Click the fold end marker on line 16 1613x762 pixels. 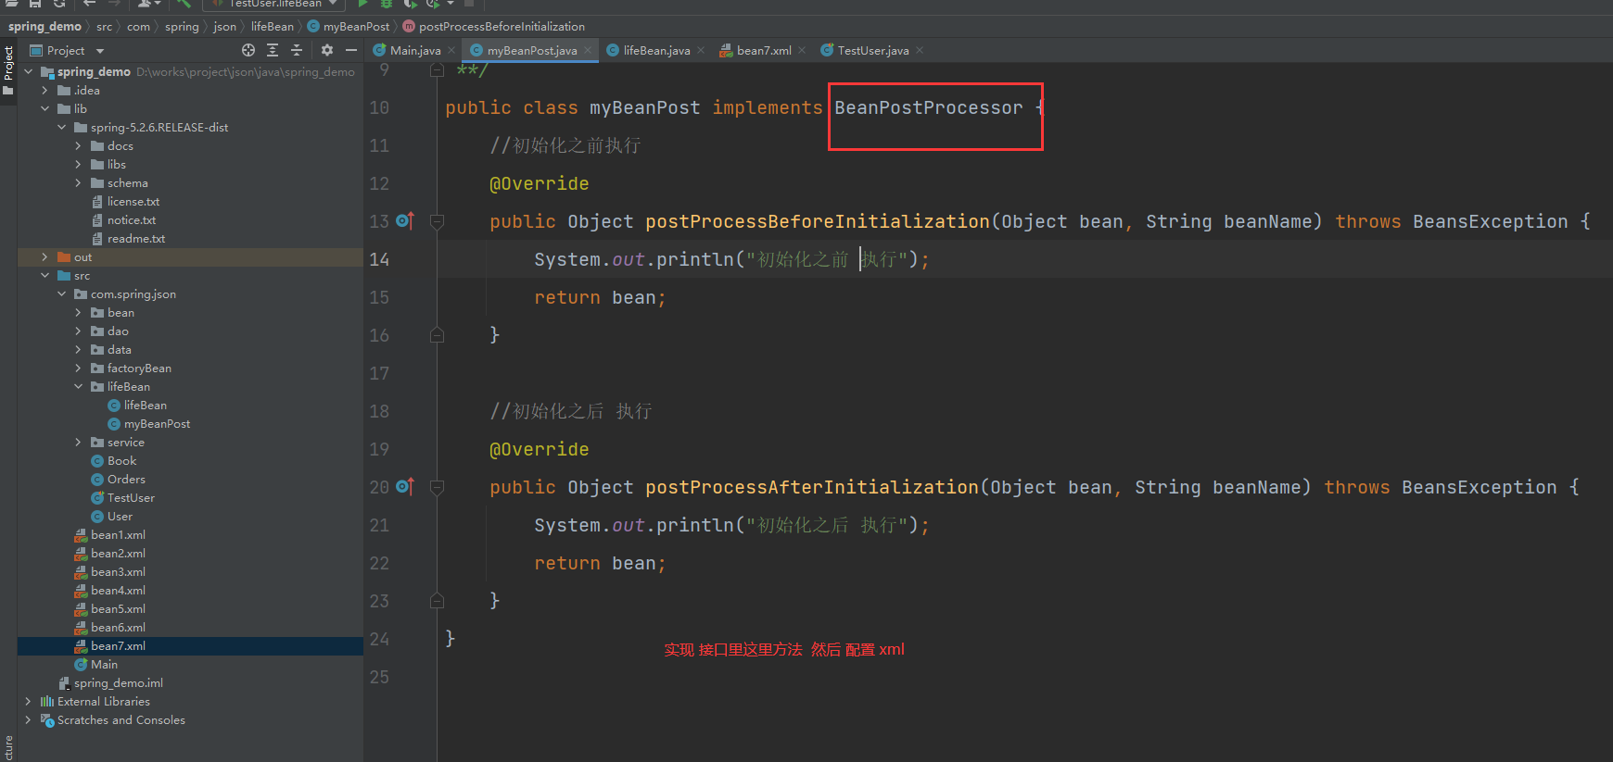click(x=437, y=335)
